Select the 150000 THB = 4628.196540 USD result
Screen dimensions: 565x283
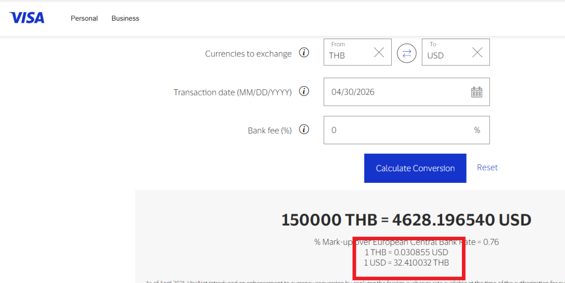coord(406,220)
